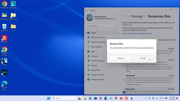Open the OneDrive cloud tray icon
180x101 pixels.
point(149,98)
